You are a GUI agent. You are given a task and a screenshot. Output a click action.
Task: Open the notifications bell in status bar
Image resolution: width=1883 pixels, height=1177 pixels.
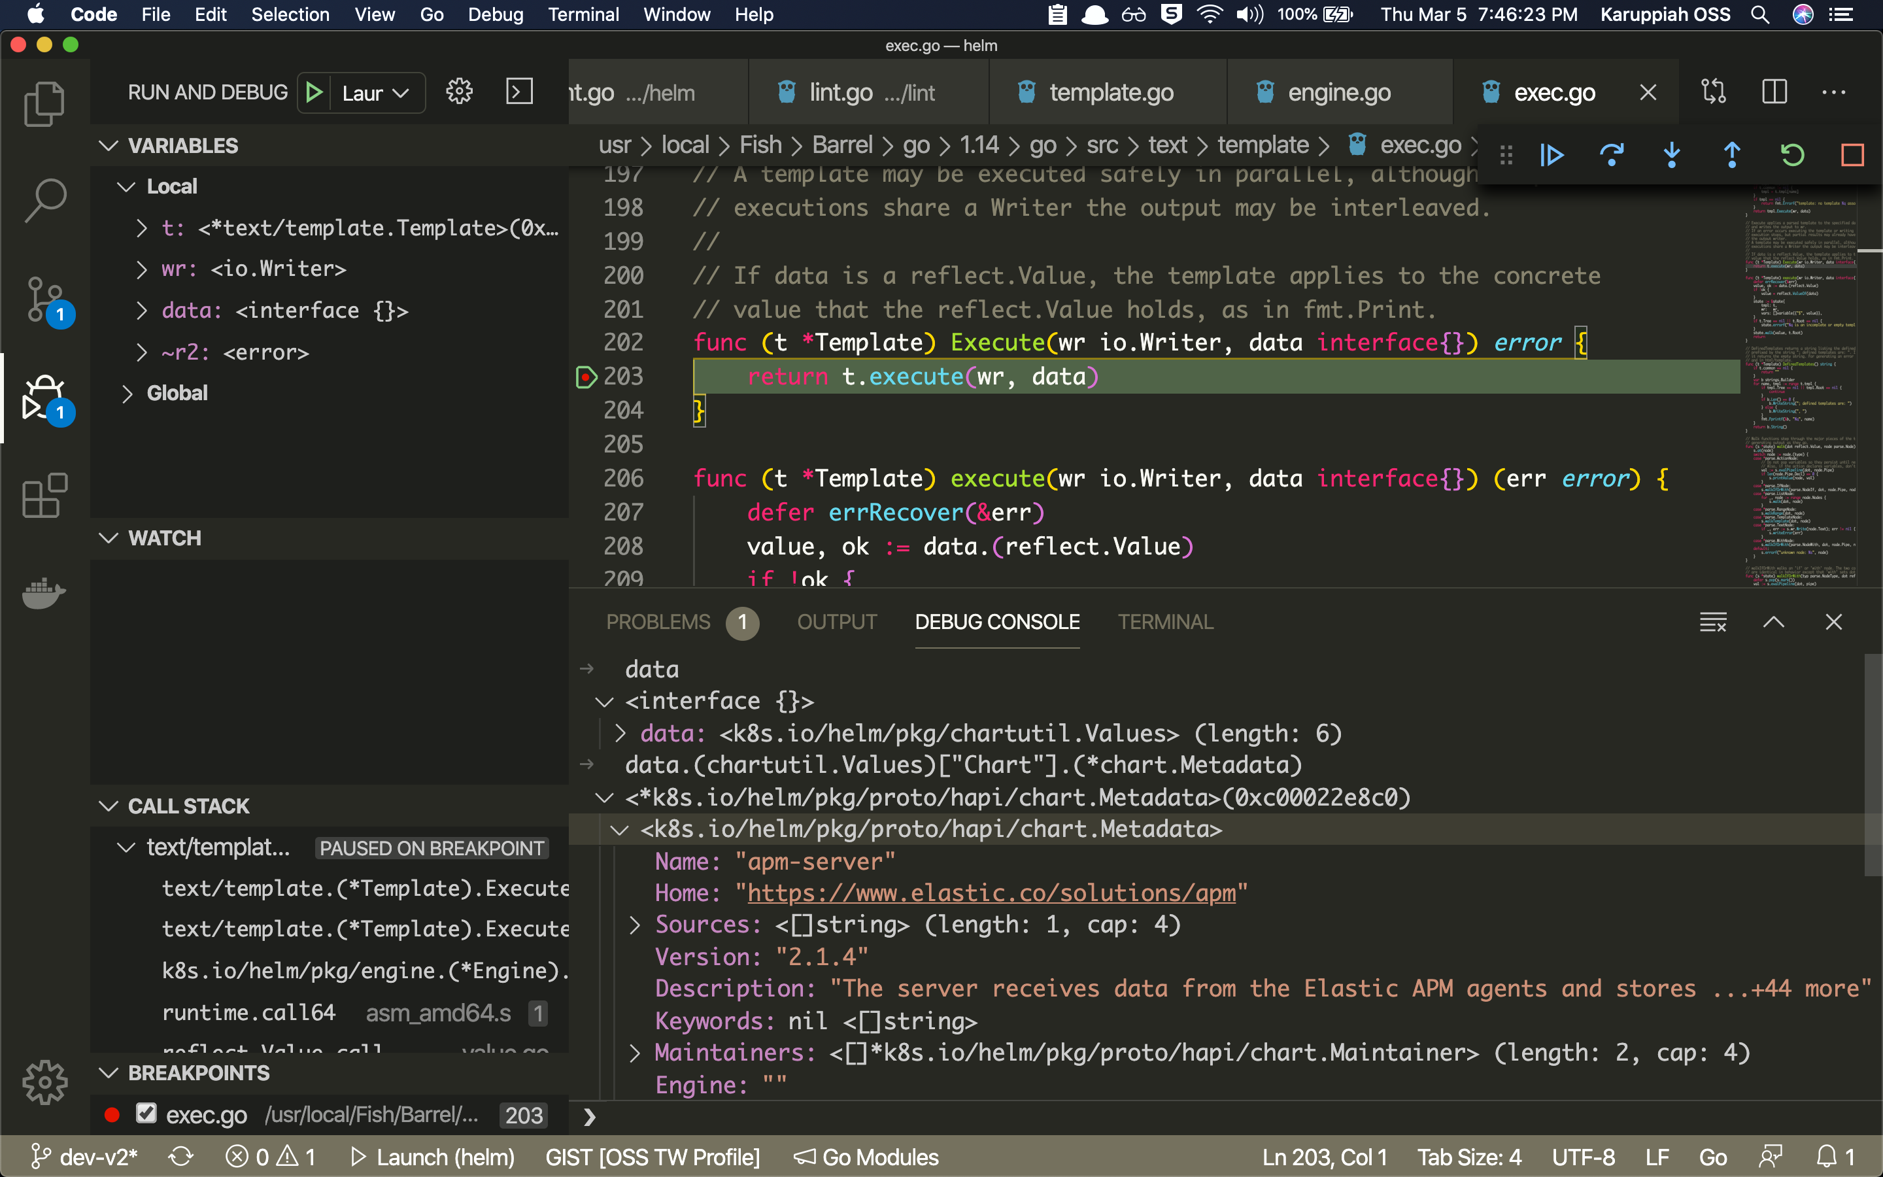click(x=1835, y=1157)
